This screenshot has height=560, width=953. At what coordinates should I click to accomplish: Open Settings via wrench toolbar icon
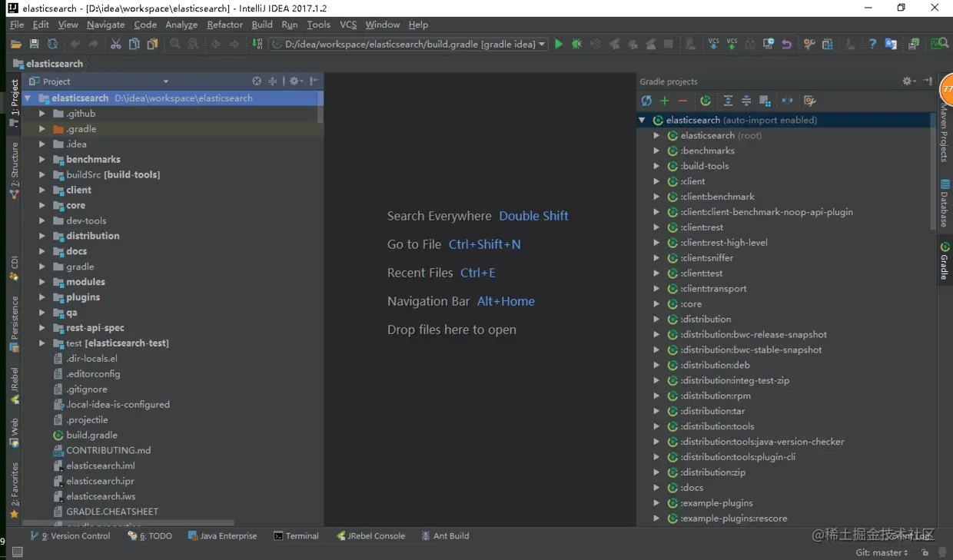pos(809,45)
